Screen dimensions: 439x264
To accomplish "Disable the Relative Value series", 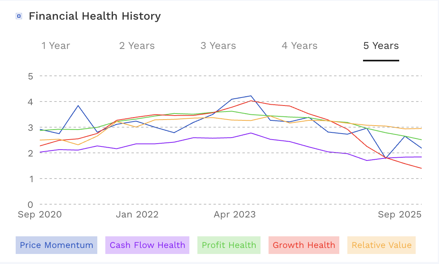I will point(381,245).
